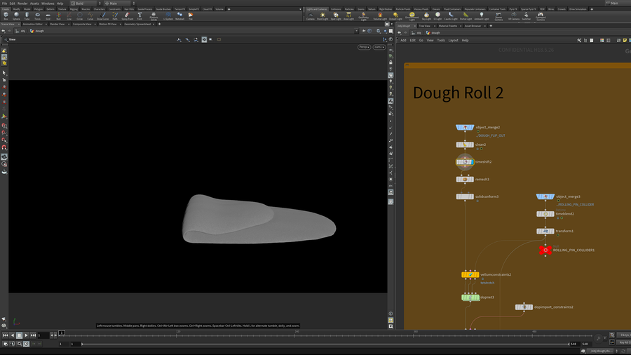This screenshot has height=355, width=631.
Task: Switch to the Geometry Spreadsheet tab
Action: click(139, 24)
